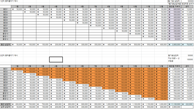Select the '월간 납입액' label of the first-year table
The width and height of the screenshot is (194, 109).
pos(6,45)
